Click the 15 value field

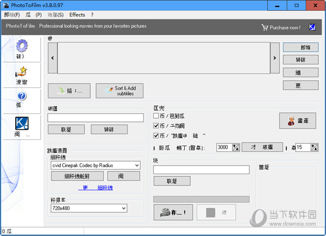click(x=303, y=148)
